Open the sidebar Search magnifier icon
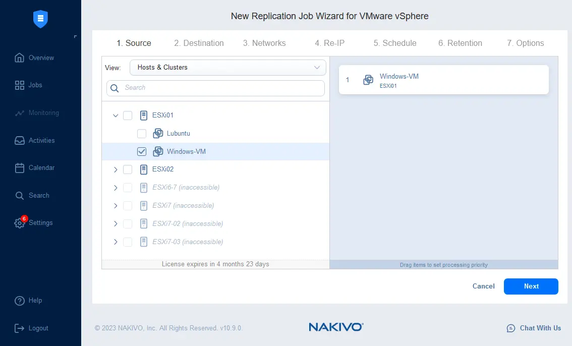 (x=19, y=196)
